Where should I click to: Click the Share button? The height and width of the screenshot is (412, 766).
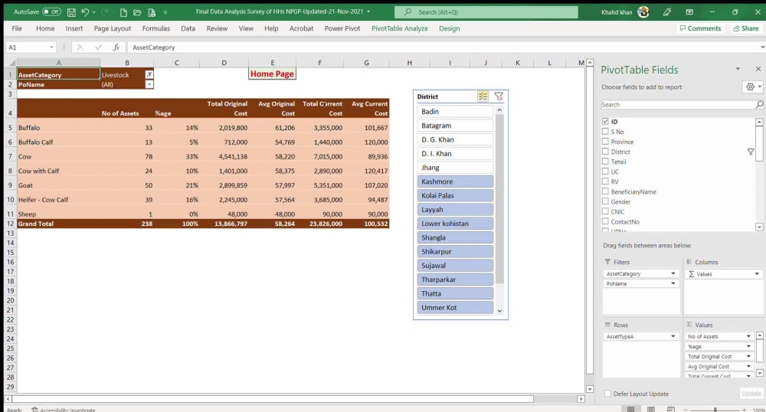click(745, 28)
